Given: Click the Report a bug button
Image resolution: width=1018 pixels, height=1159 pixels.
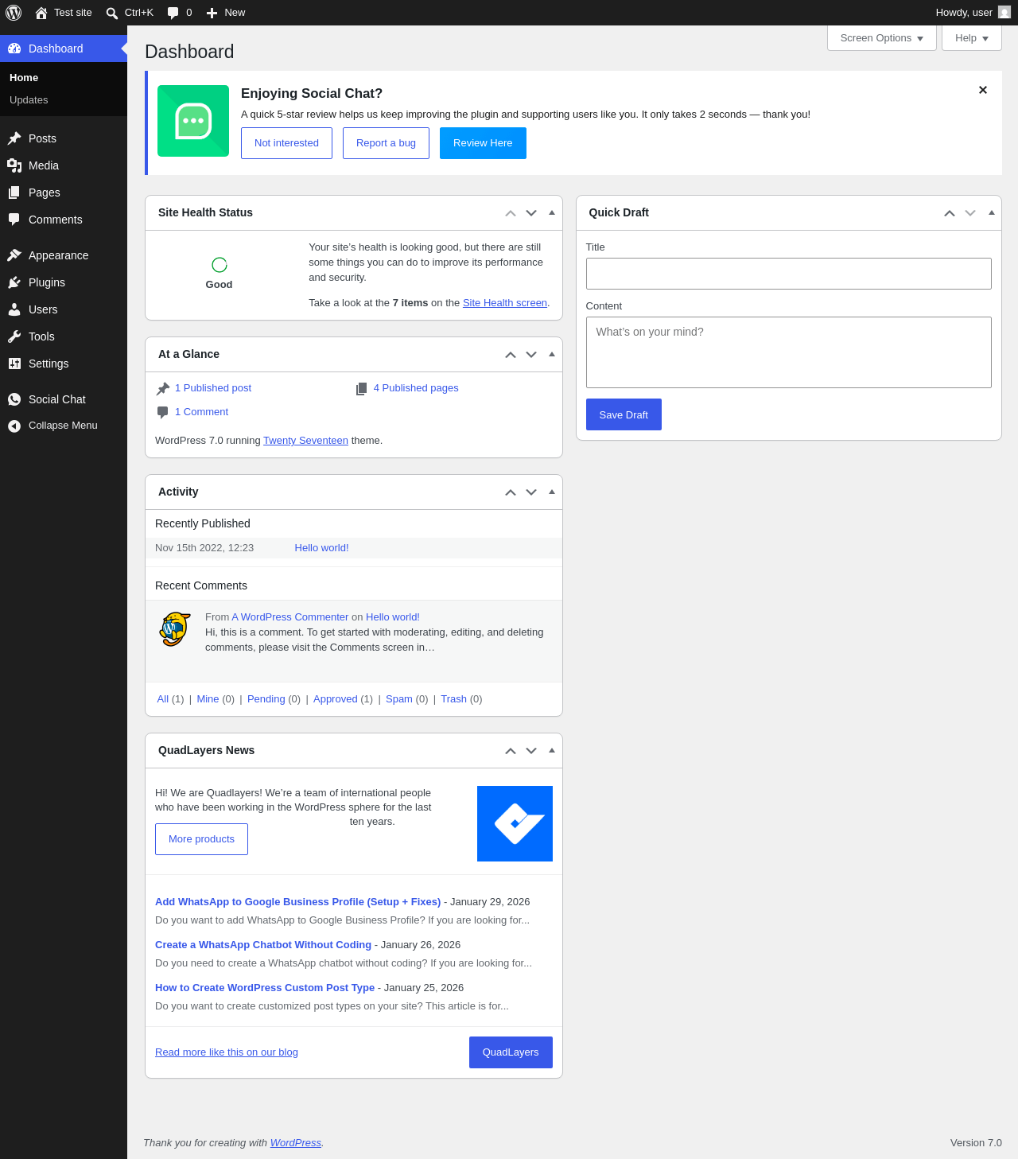Looking at the screenshot, I should (386, 143).
